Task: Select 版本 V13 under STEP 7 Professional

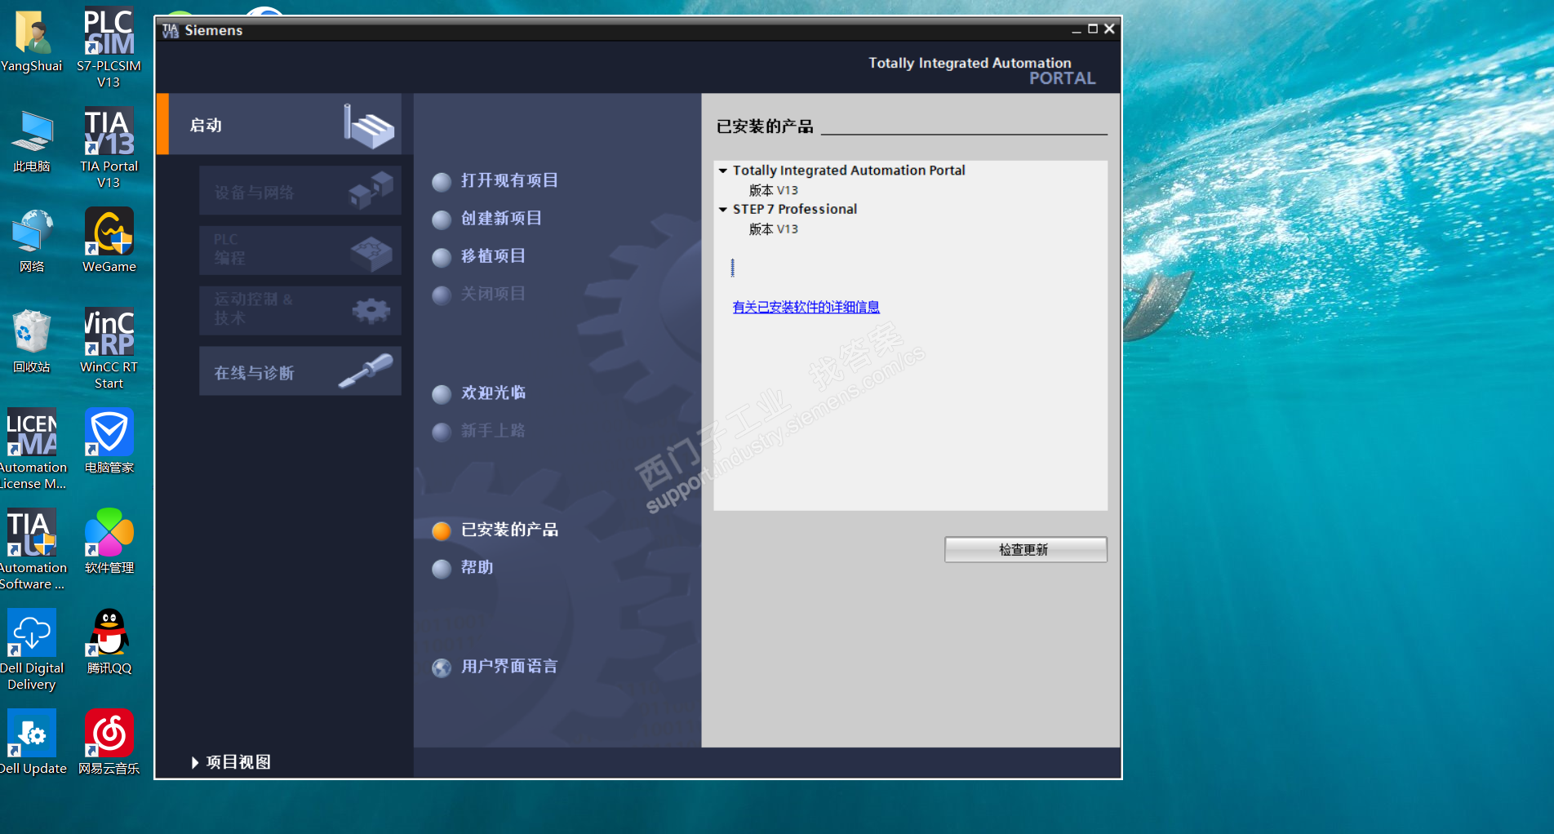Action: coord(774,229)
